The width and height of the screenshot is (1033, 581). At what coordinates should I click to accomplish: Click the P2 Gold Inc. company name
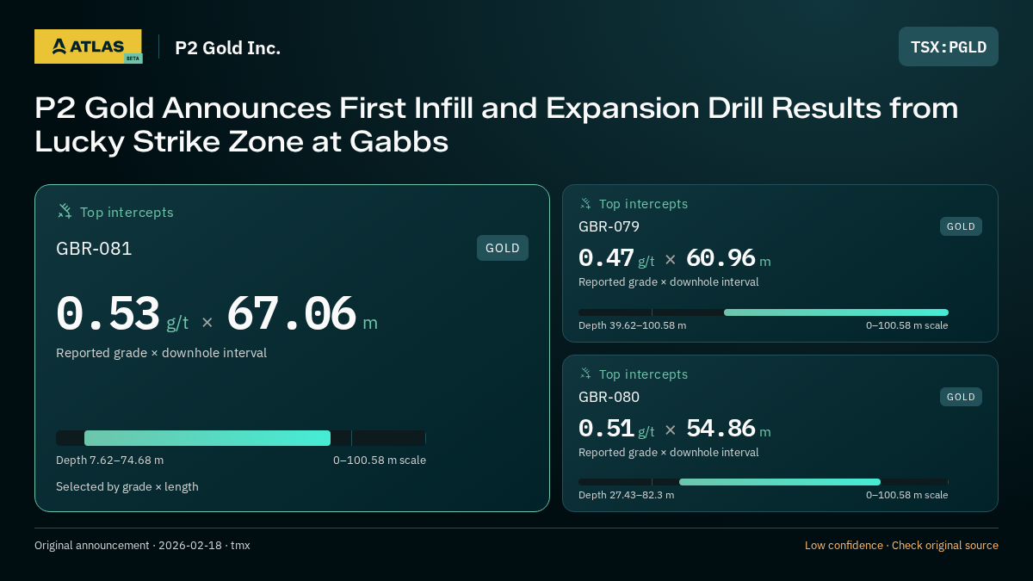pyautogui.click(x=228, y=48)
